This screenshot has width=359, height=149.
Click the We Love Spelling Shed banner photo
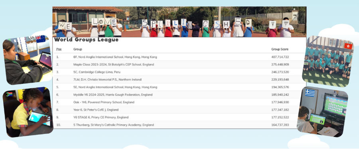179,22
